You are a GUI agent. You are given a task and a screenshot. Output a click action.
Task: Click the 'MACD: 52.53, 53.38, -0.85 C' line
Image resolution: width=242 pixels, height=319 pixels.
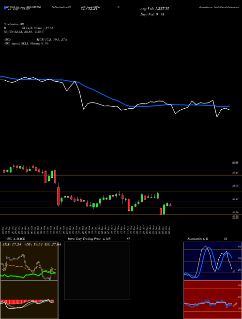[24, 32]
